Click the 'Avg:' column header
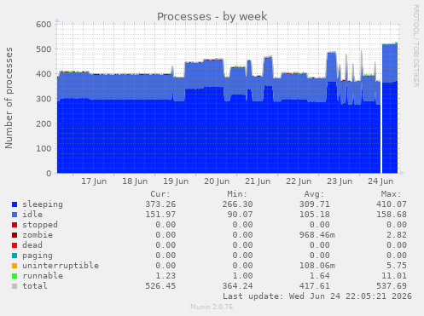 314,194
